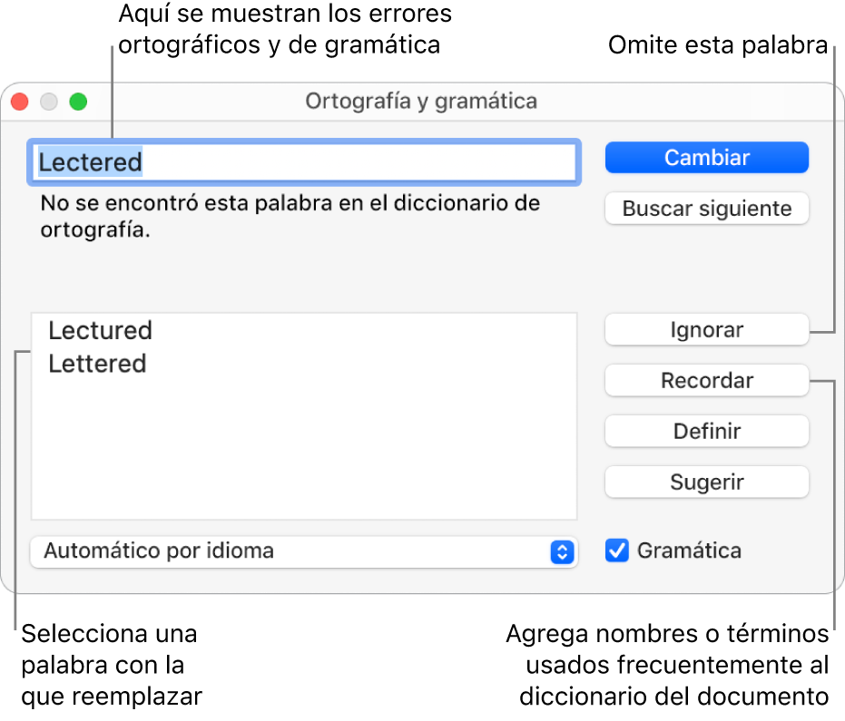Select the Lectured suggestion
Image resolution: width=845 pixels, height=721 pixels.
click(101, 331)
